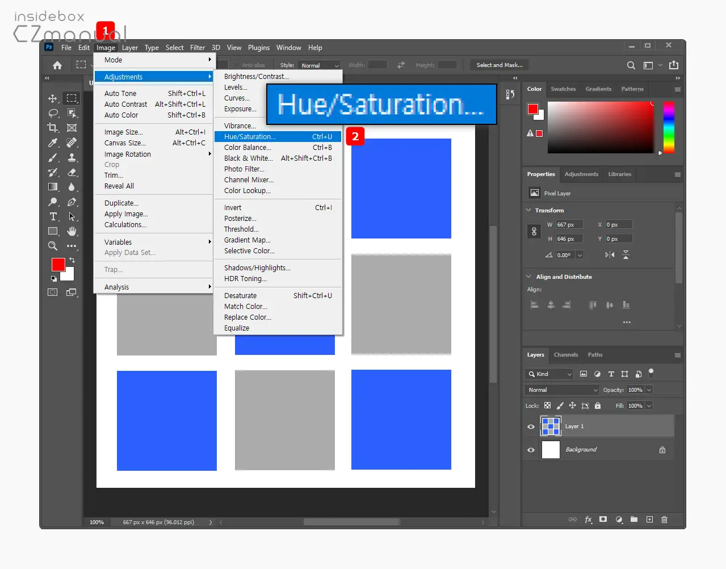The width and height of the screenshot is (726, 569).
Task: Flip horizontal icon in Transform
Action: (610, 255)
